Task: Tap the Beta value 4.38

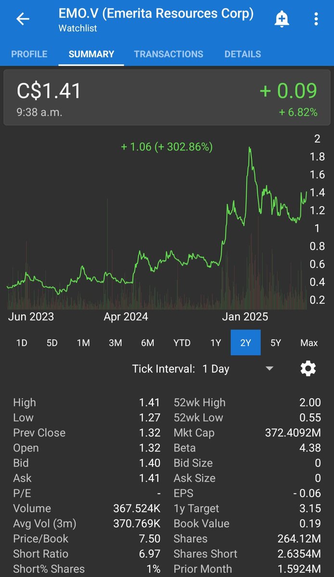Action: (x=311, y=448)
